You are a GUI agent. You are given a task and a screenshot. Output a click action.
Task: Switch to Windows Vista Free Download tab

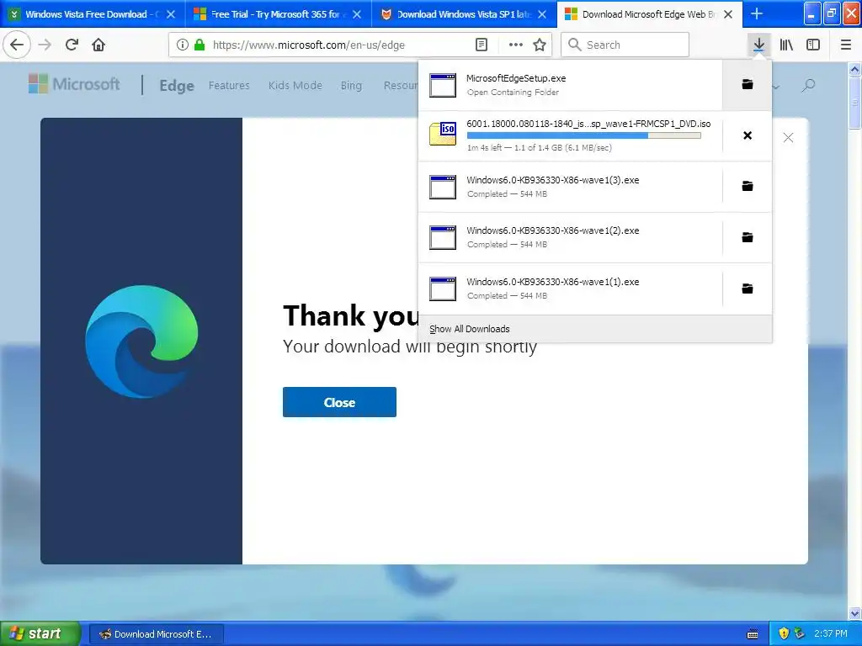point(93,14)
